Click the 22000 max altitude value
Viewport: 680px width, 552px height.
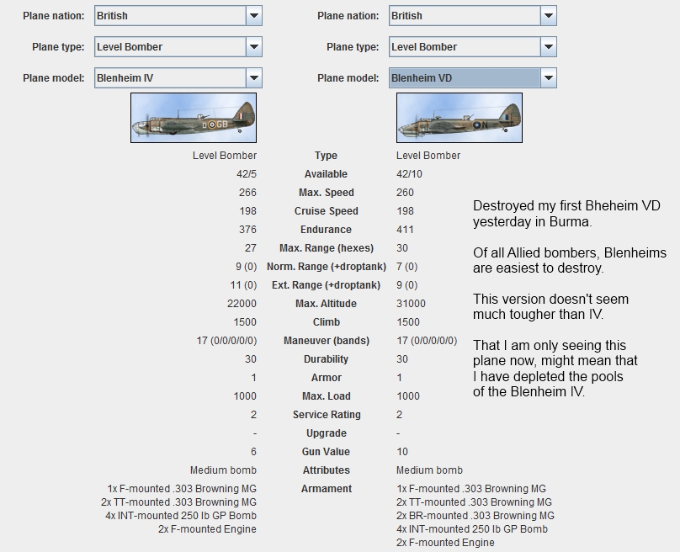click(242, 304)
